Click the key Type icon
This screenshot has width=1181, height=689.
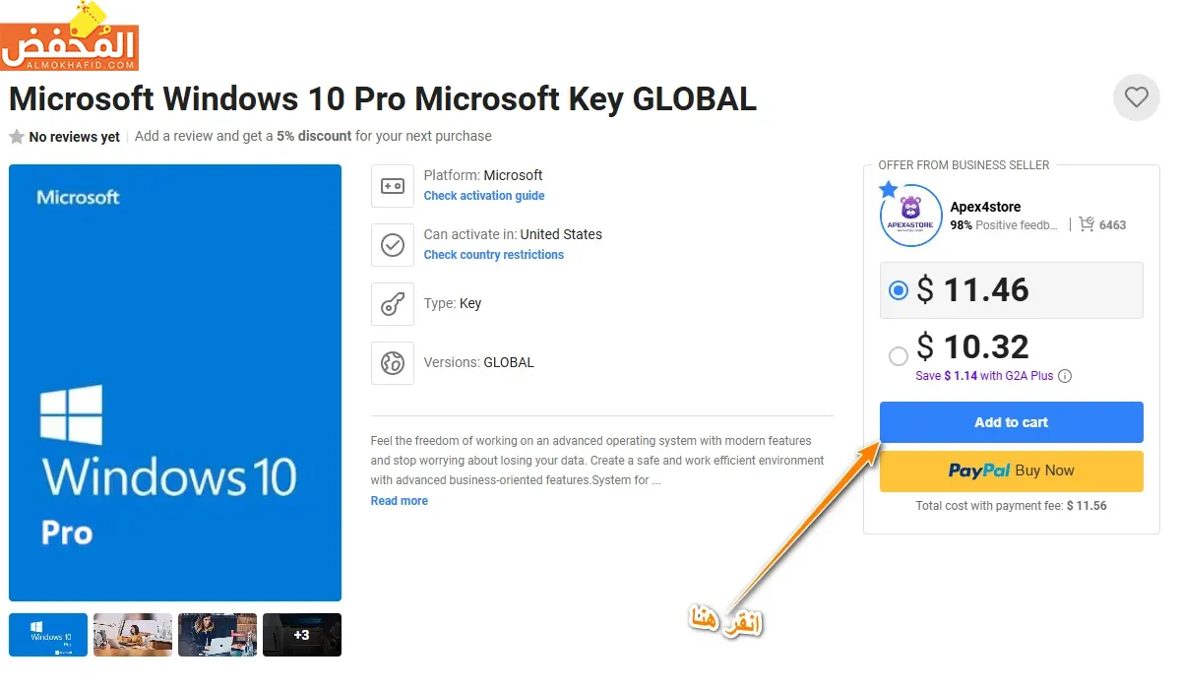[393, 304]
